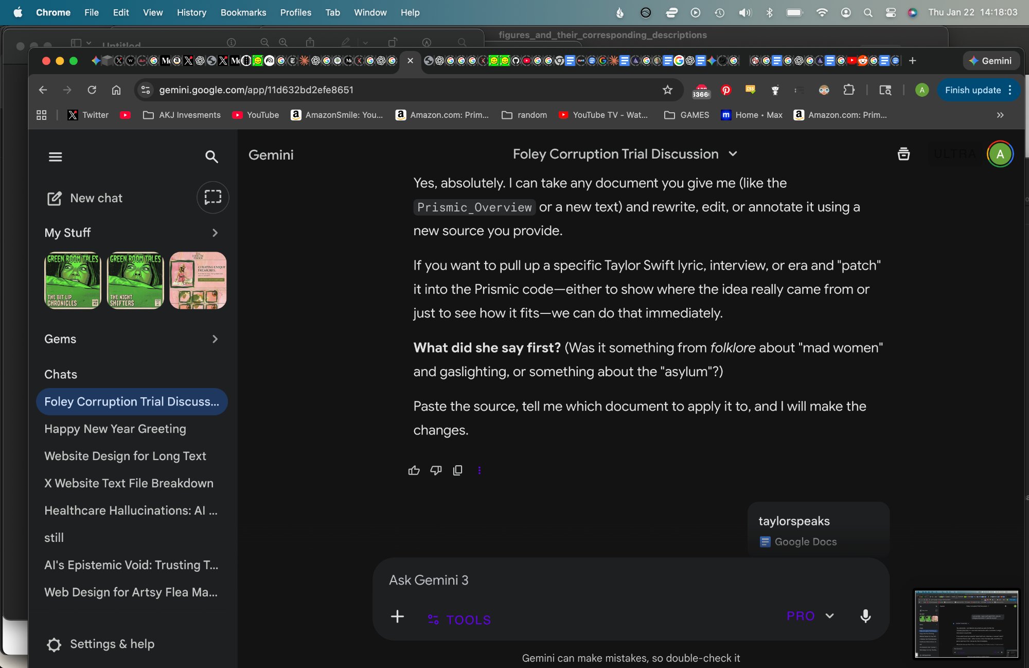The width and height of the screenshot is (1029, 668).
Task: Open the Happy New Year Greeting chat
Action: 115,429
